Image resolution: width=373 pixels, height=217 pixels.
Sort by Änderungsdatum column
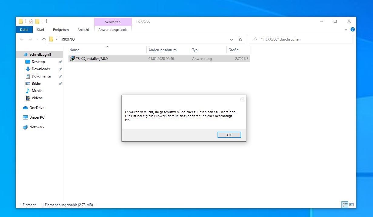click(x=162, y=50)
